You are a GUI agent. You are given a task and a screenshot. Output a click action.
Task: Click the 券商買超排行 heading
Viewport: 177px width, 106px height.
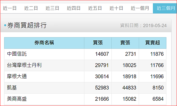tap(27, 25)
